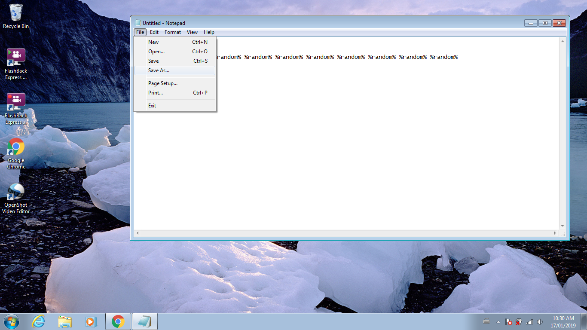
Task: Open the on-screen keyboard tray icon
Action: point(486,321)
